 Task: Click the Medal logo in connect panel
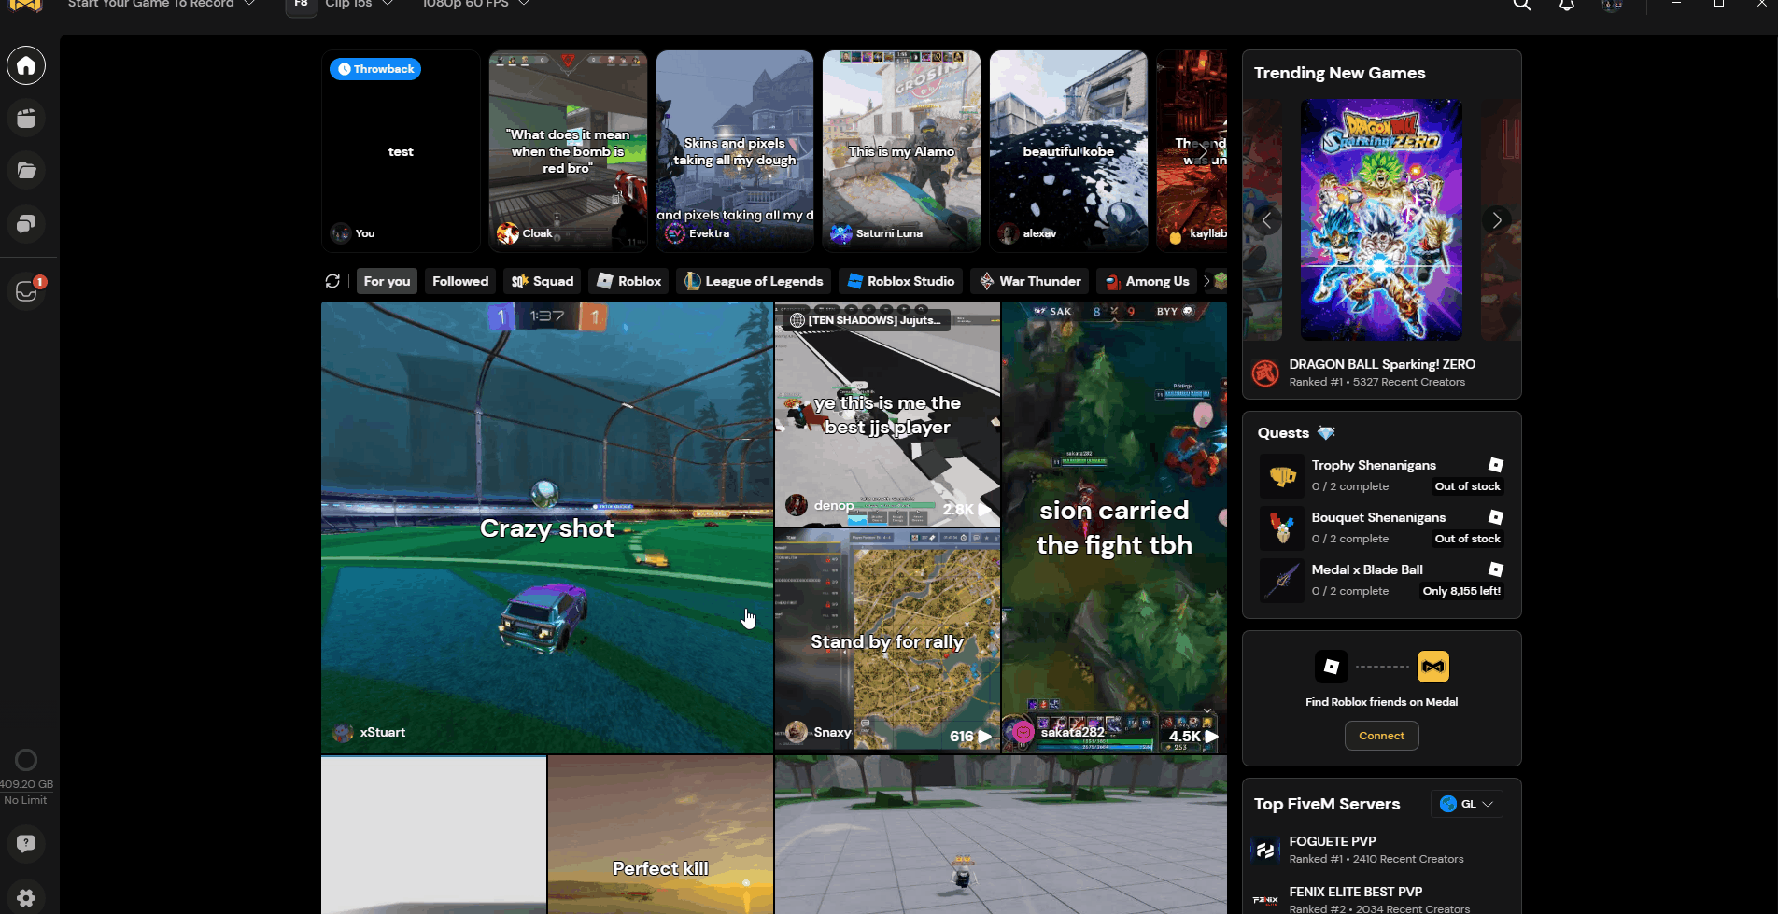point(1433,667)
